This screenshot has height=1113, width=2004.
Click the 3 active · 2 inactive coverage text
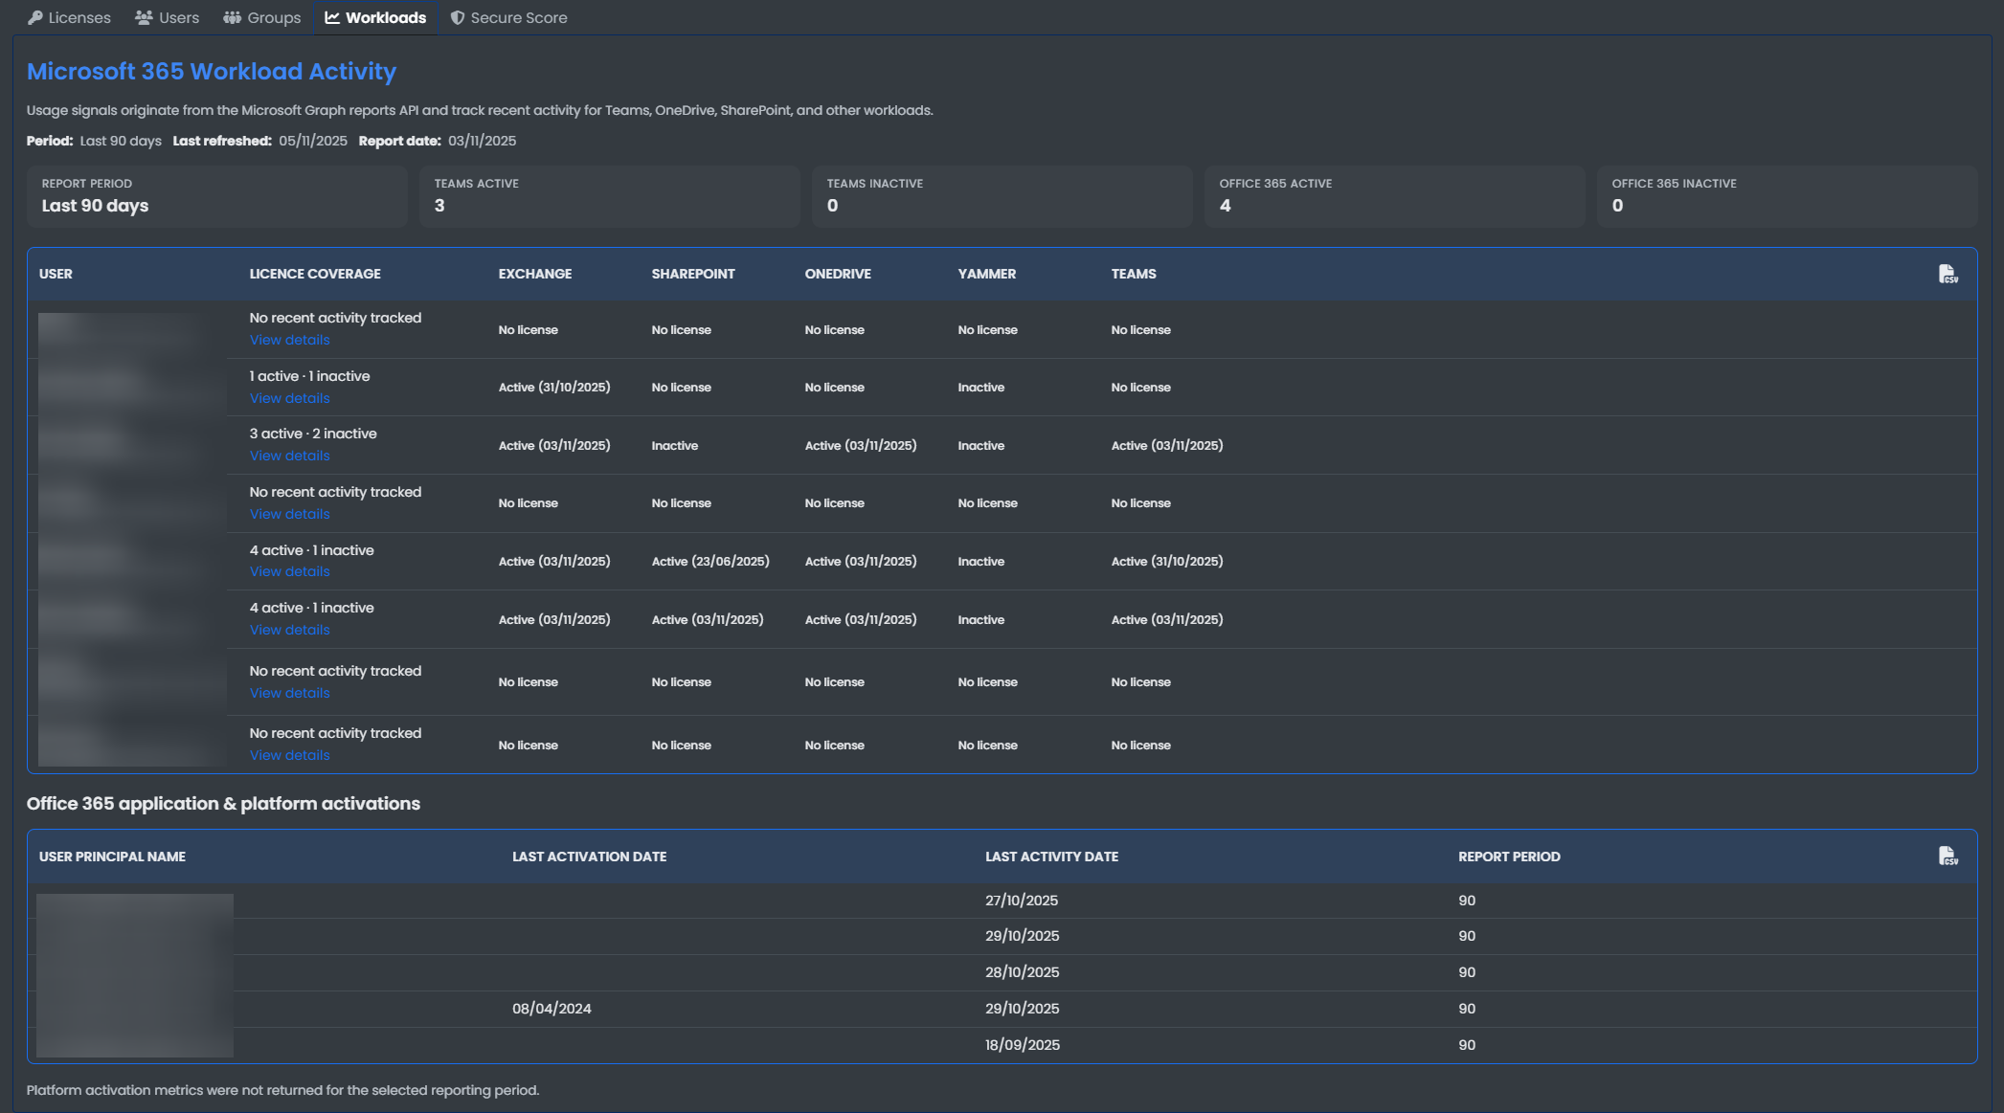313,434
